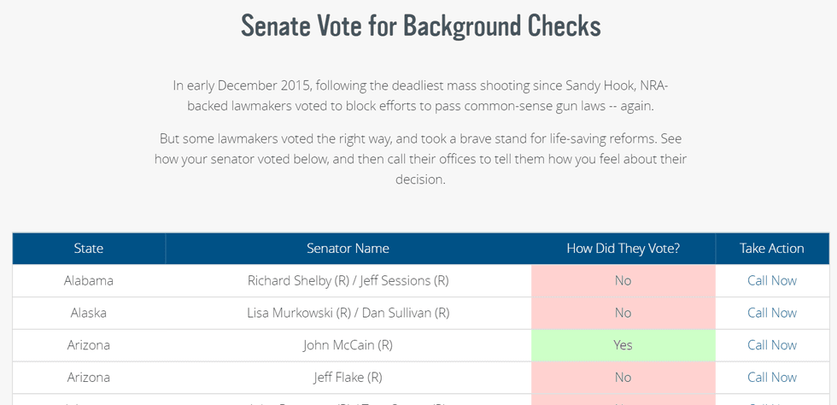Click Richard Shelby / Jeff Sessions cell
This screenshot has width=837, height=405.
point(348,280)
